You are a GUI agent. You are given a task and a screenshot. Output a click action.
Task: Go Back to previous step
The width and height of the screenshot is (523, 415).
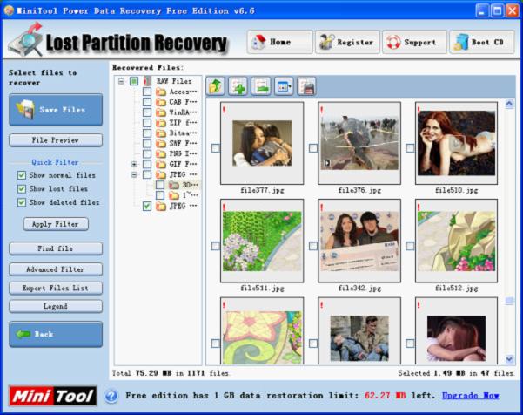56,334
